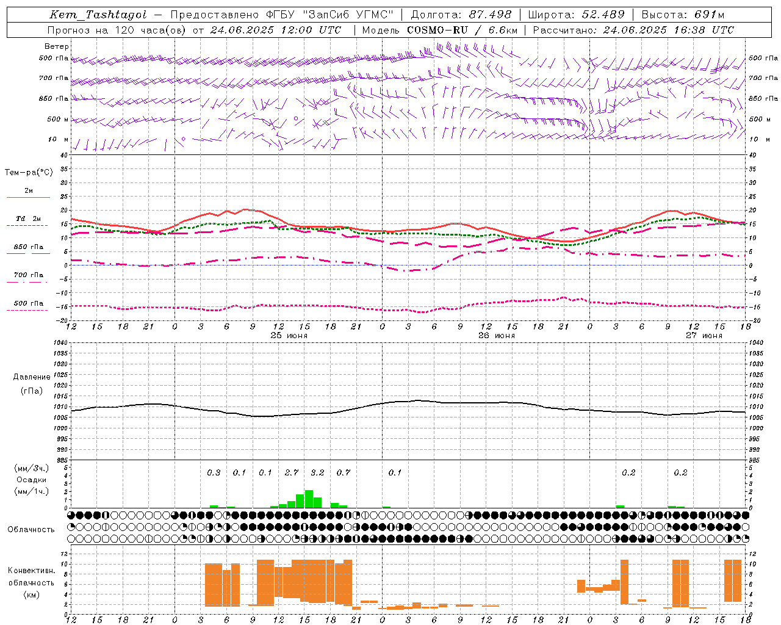Click the 'Долгота: 87.498' header field
The image size is (781, 625).
[461, 15]
